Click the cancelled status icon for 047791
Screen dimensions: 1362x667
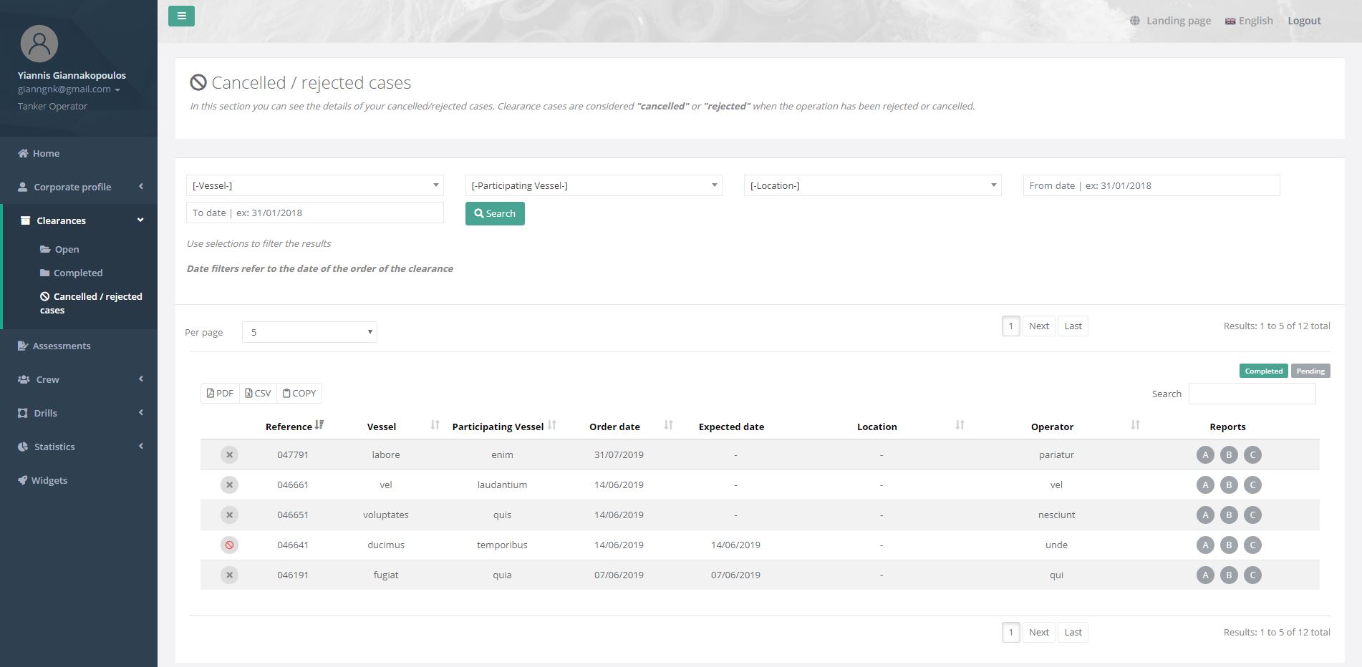click(x=229, y=455)
